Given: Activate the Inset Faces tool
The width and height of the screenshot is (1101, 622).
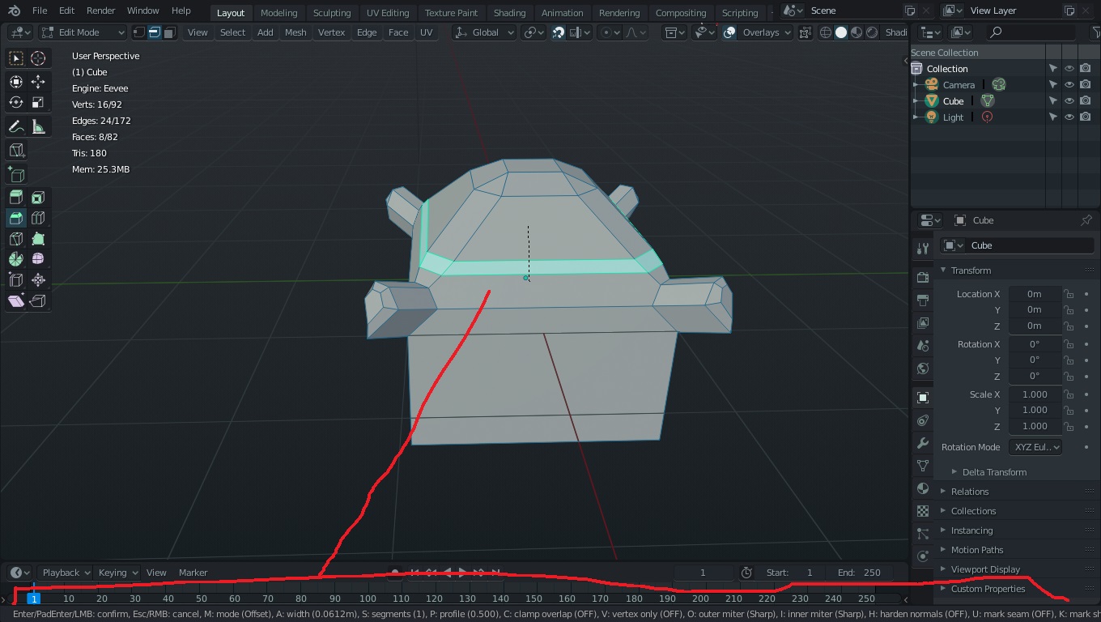Looking at the screenshot, I should click(x=38, y=198).
